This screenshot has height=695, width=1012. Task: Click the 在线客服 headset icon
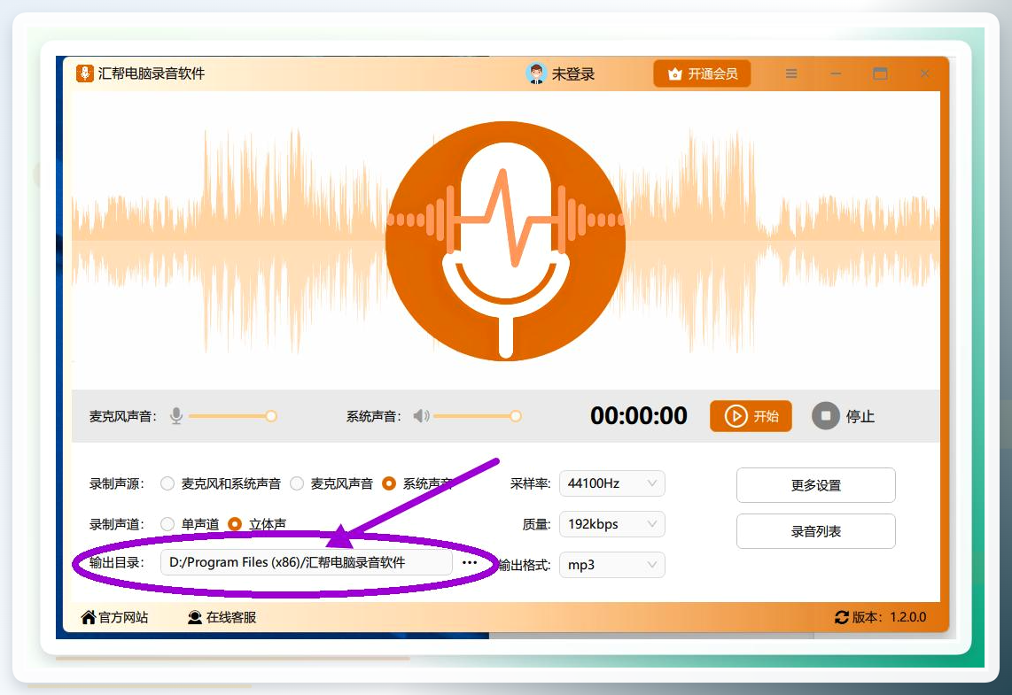tap(195, 617)
